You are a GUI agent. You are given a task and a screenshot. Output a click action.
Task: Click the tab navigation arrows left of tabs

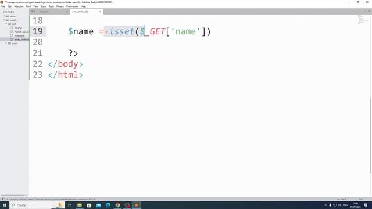pyautogui.click(x=33, y=12)
